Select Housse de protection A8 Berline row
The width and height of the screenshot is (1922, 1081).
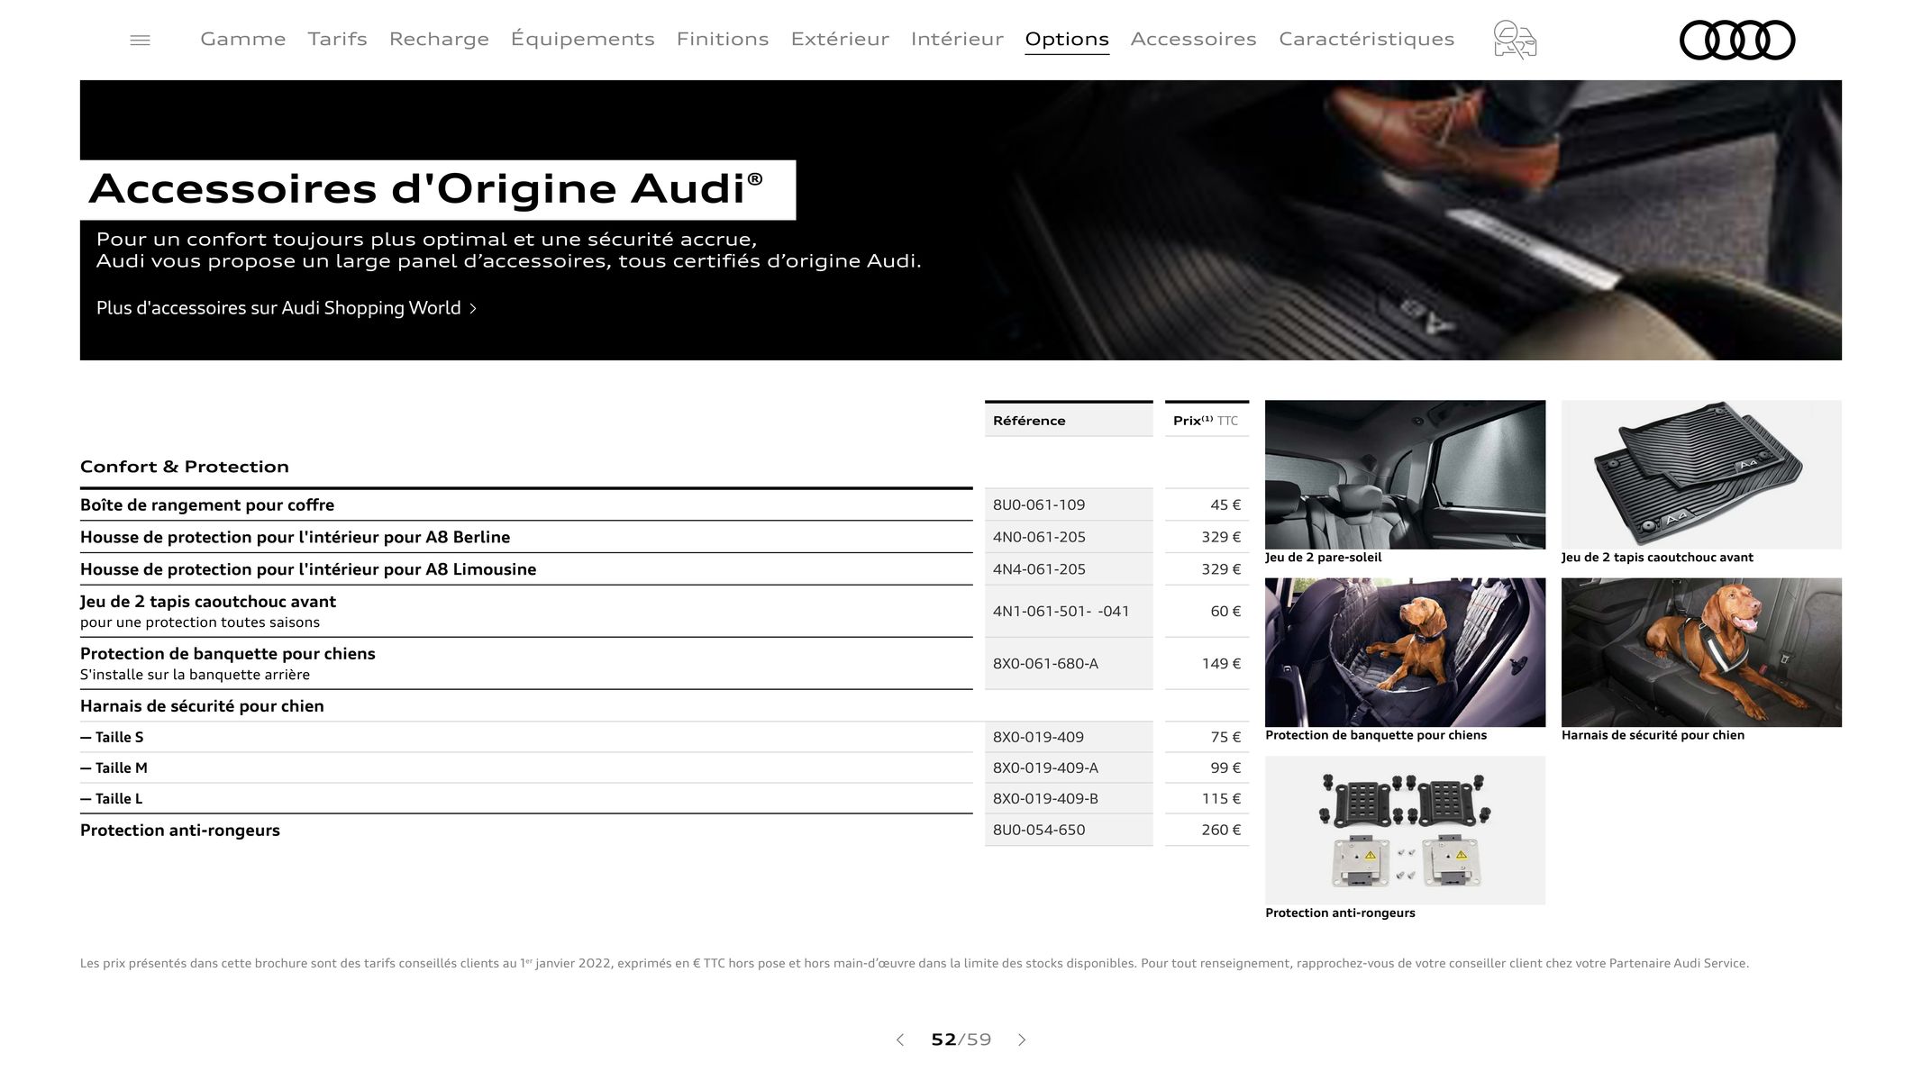664,537
